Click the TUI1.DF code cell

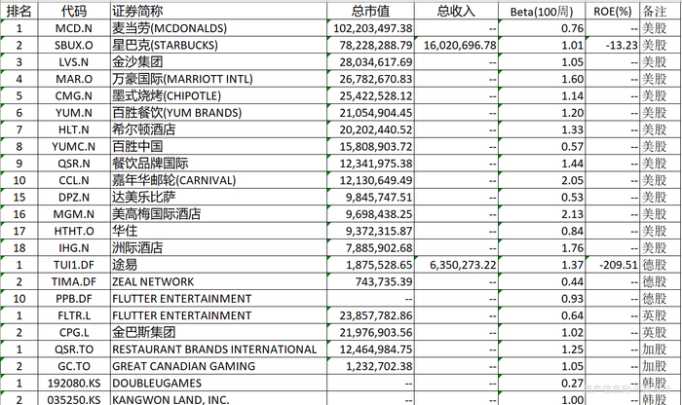click(x=74, y=265)
